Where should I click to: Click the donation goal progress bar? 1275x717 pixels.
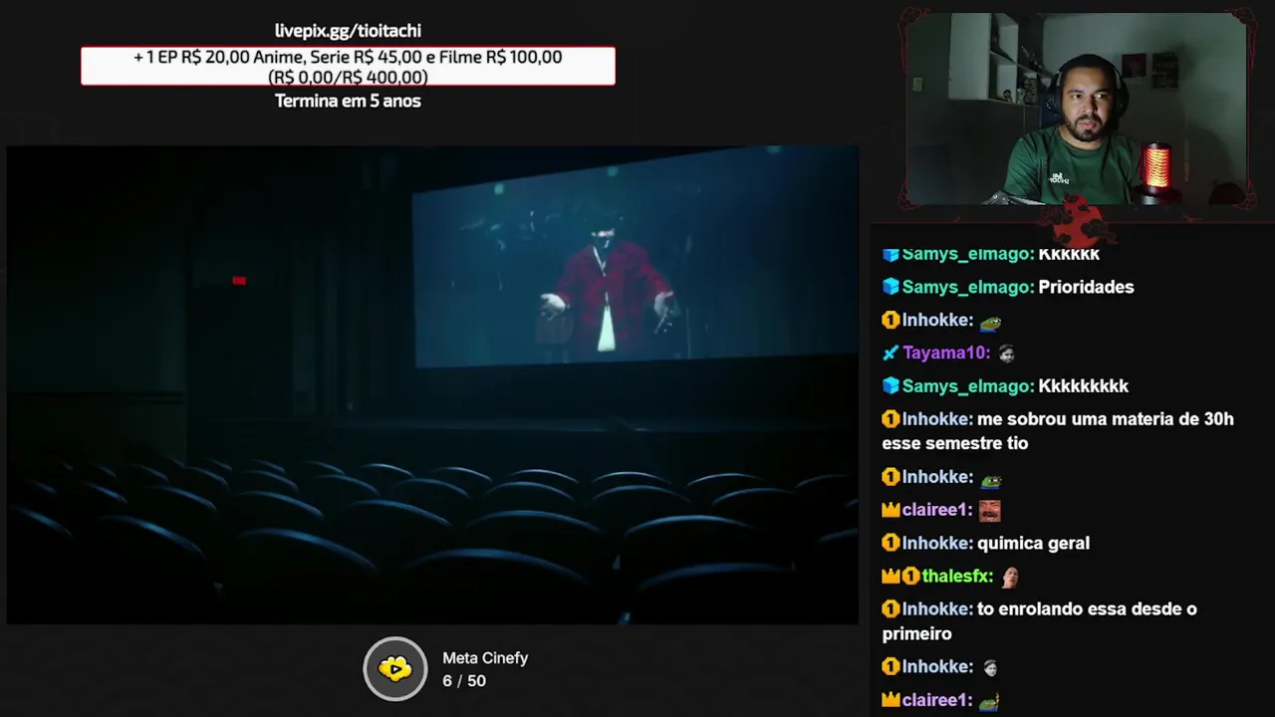[x=348, y=66]
